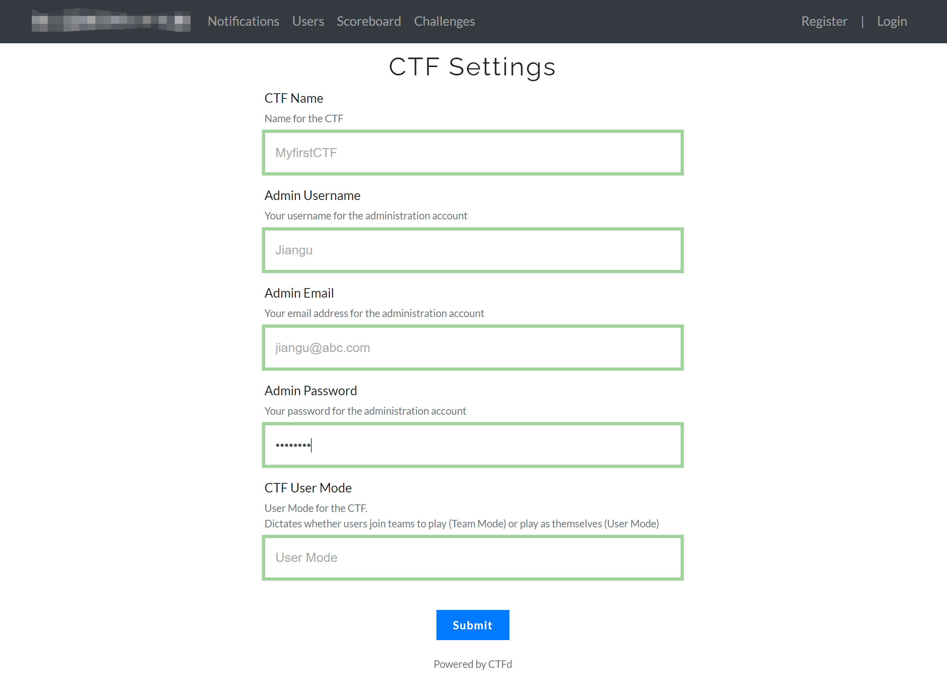The image size is (947, 677).
Task: Click the Admin Password field
Action: click(473, 445)
